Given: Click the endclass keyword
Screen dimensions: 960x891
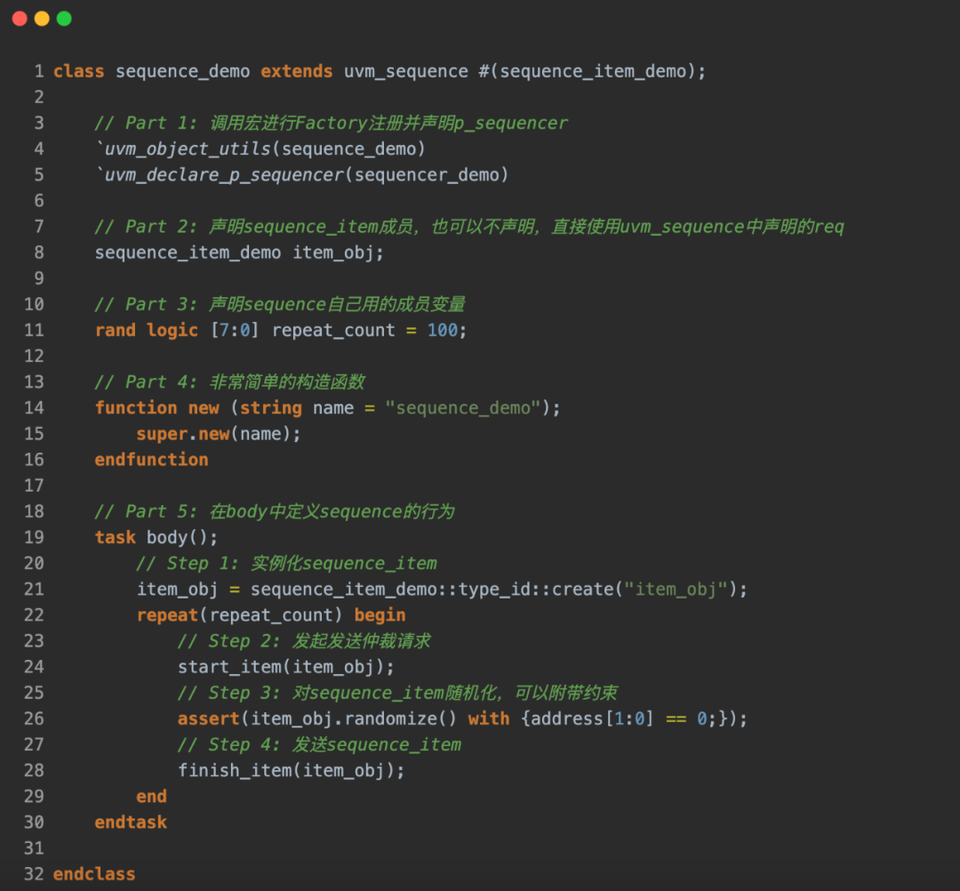Looking at the screenshot, I should pos(94,874).
